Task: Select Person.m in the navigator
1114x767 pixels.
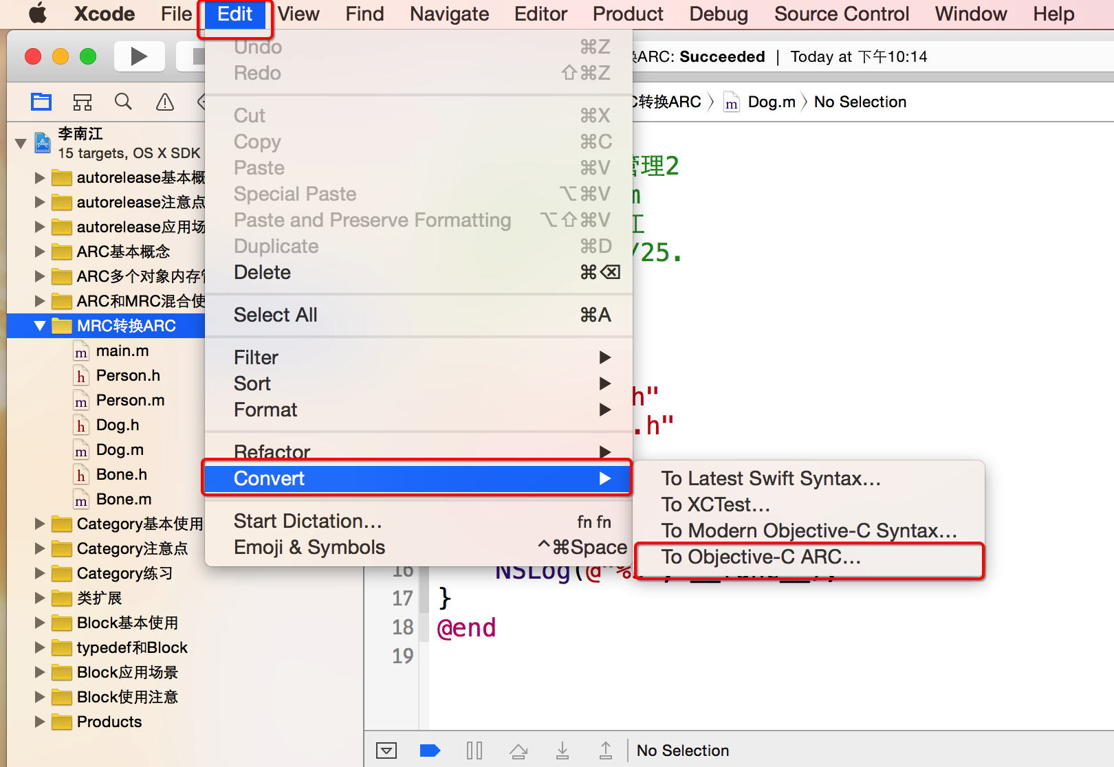Action: [x=130, y=401]
